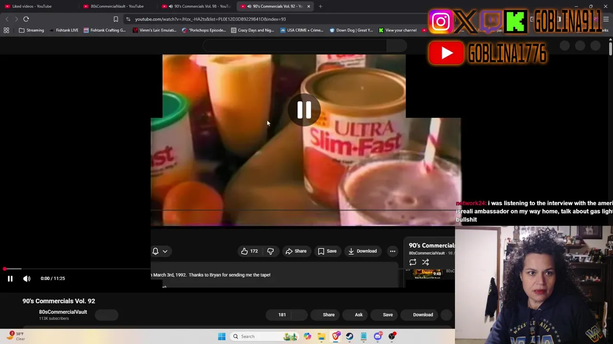
Task: Open the notification bell dropdown chevron
Action: [x=165, y=251]
